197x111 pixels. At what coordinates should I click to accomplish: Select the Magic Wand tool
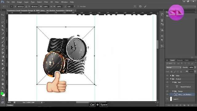(x=3, y=26)
